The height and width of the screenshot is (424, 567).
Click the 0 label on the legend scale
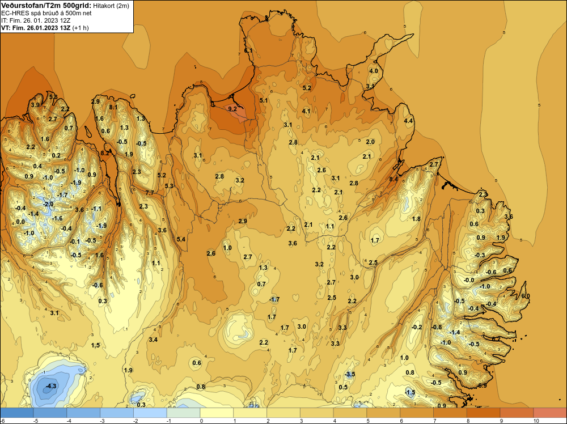click(x=201, y=421)
